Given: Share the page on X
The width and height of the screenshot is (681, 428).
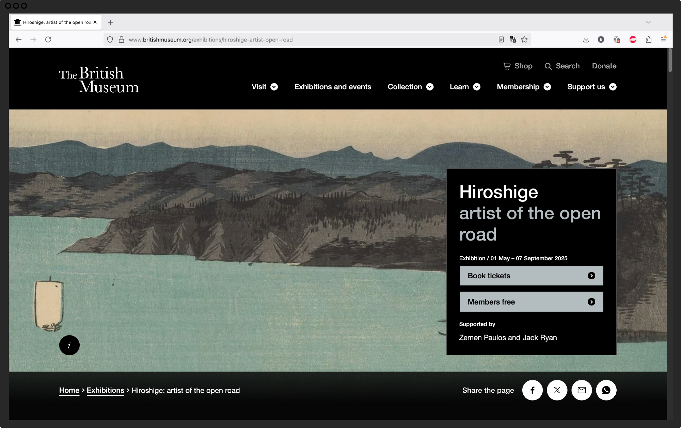Looking at the screenshot, I should point(557,390).
